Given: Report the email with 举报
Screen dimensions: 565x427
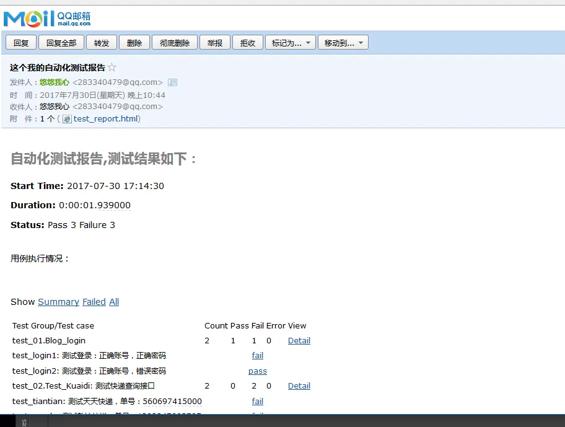Looking at the screenshot, I should (x=215, y=43).
